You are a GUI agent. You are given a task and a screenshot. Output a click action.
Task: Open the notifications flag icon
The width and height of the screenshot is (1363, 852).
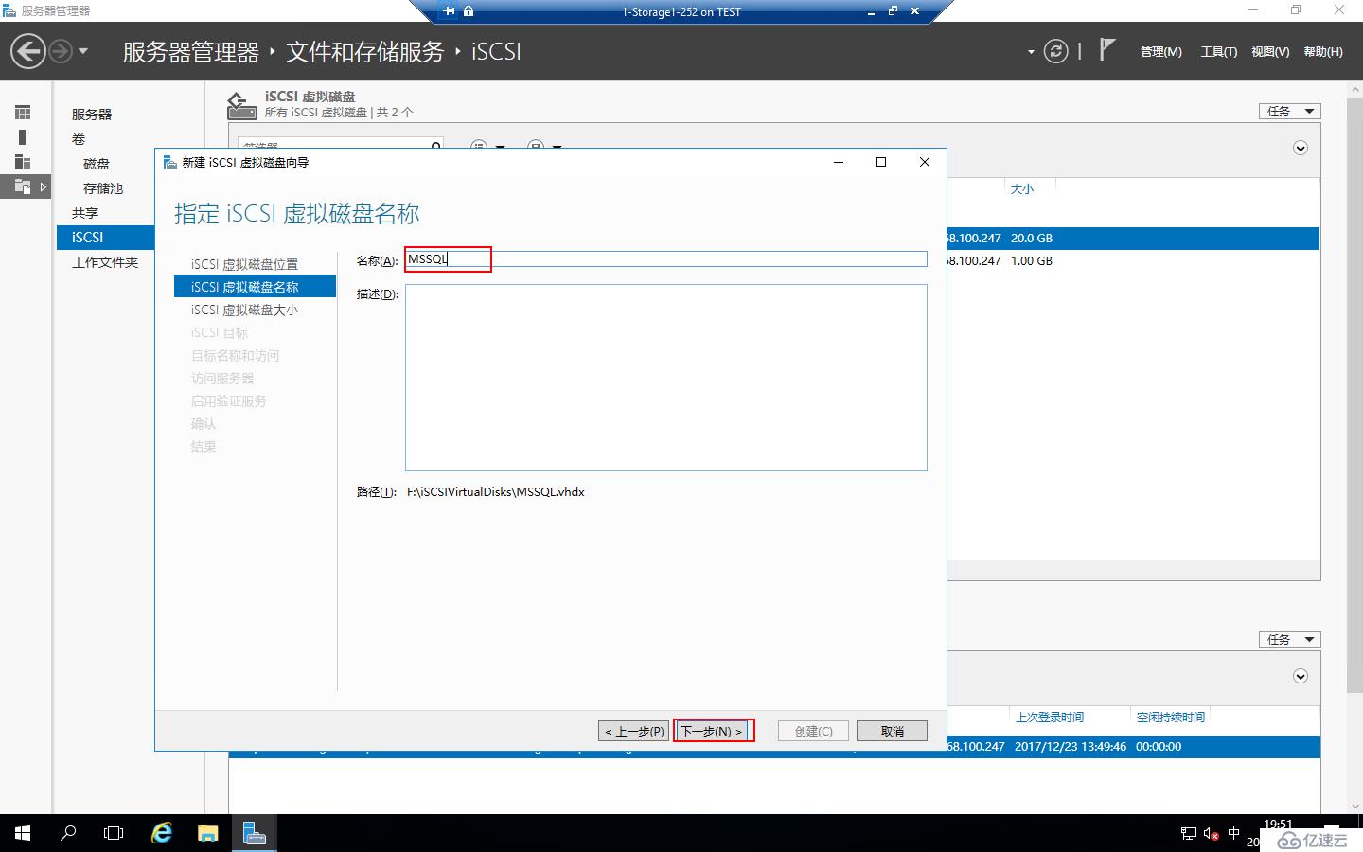pyautogui.click(x=1106, y=49)
